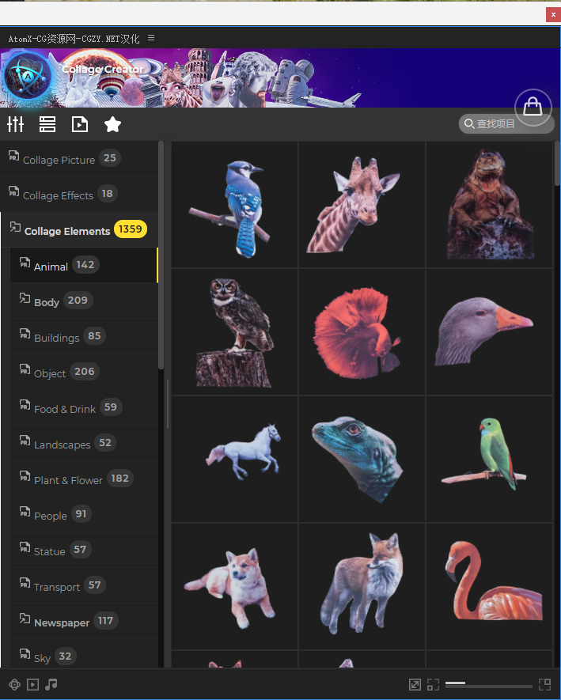
Task: Open the video file preview icon
Action: pyautogui.click(x=79, y=124)
